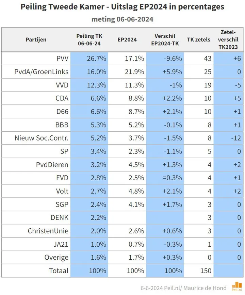This screenshot has width=245, height=295.
Task: Click the EP2024 column header
Action: click(x=127, y=40)
